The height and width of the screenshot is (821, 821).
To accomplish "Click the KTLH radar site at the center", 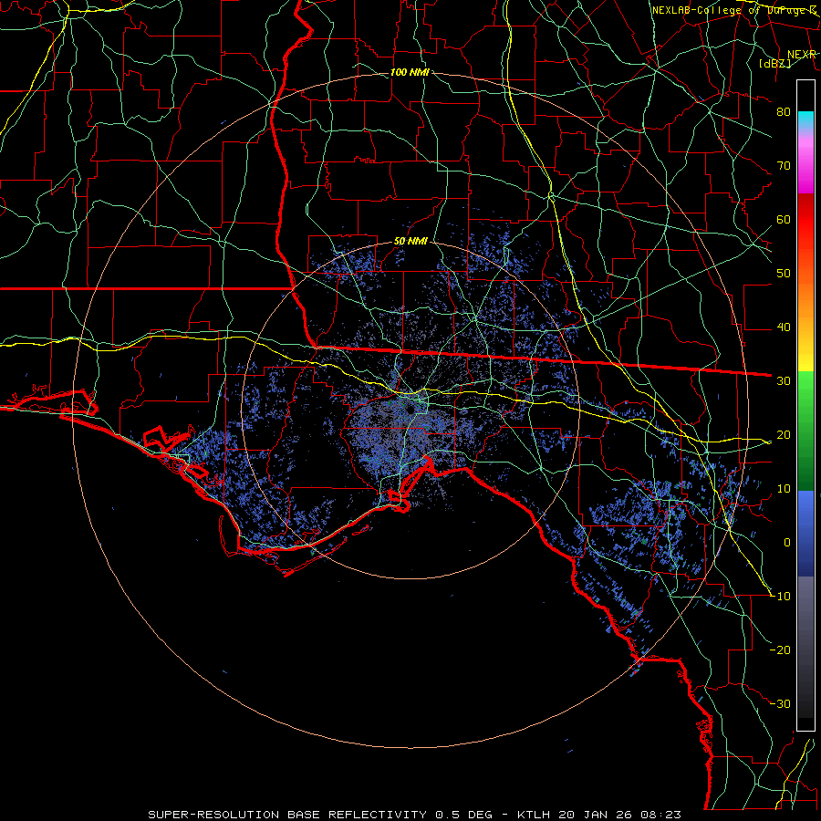I will coord(411,410).
